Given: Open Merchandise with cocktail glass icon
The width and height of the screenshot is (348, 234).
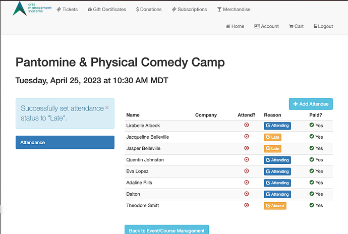Looking at the screenshot, I should [x=234, y=9].
